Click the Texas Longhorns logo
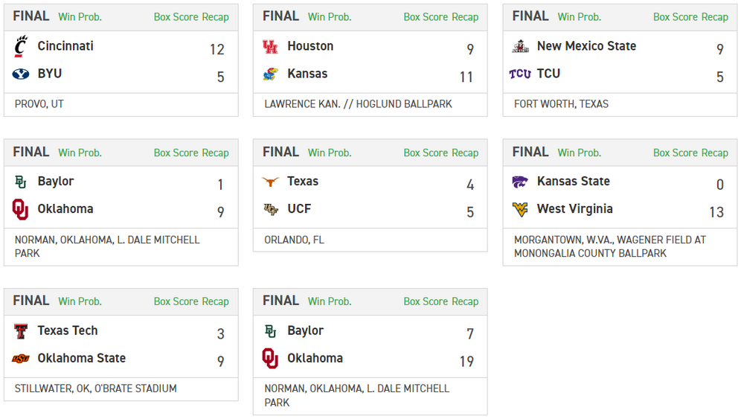Screen dimensions: 744x419 click(270, 182)
